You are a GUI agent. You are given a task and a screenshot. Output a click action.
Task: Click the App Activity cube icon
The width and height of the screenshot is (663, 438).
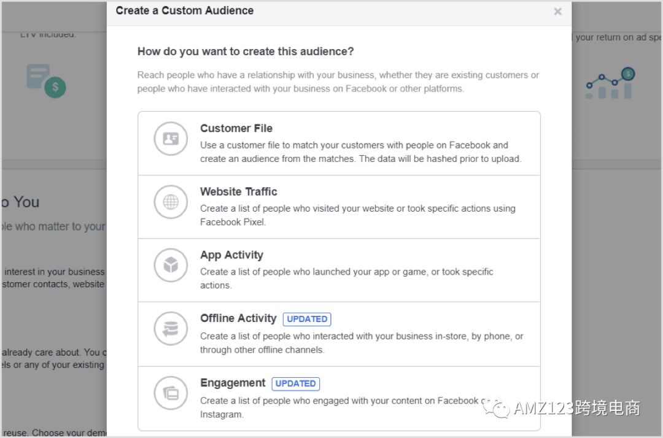point(170,265)
